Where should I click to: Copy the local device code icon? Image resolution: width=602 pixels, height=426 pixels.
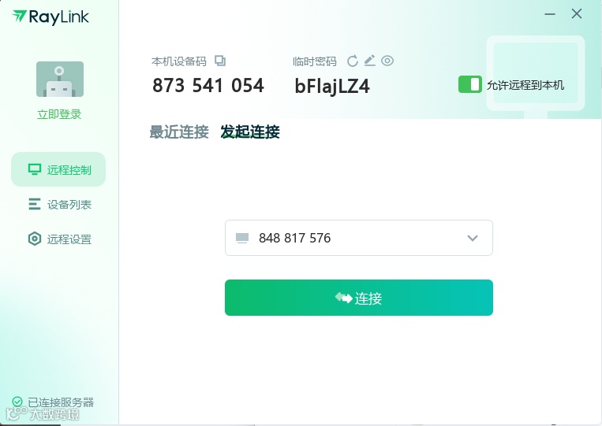220,61
